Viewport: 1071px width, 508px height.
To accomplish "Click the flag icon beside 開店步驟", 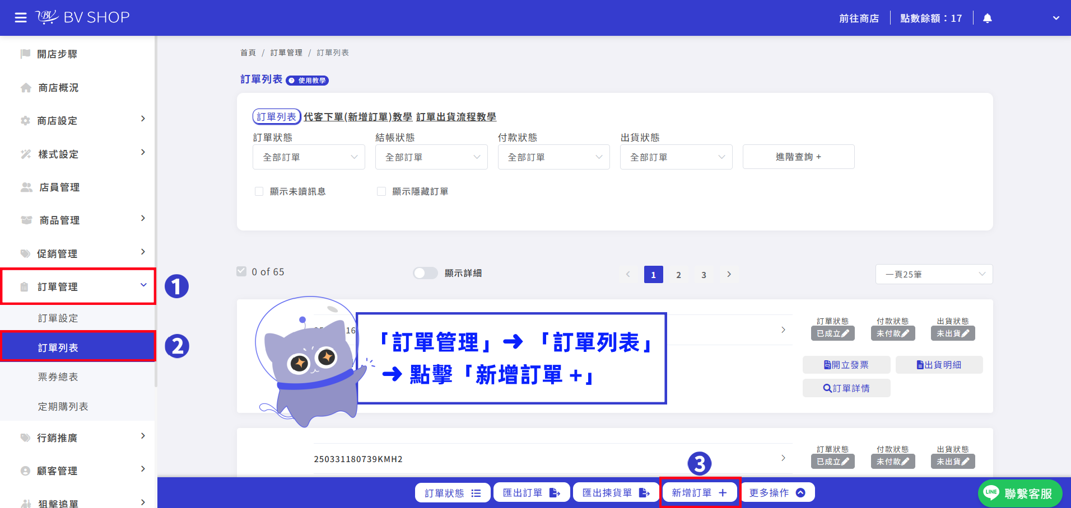I will tap(25, 54).
